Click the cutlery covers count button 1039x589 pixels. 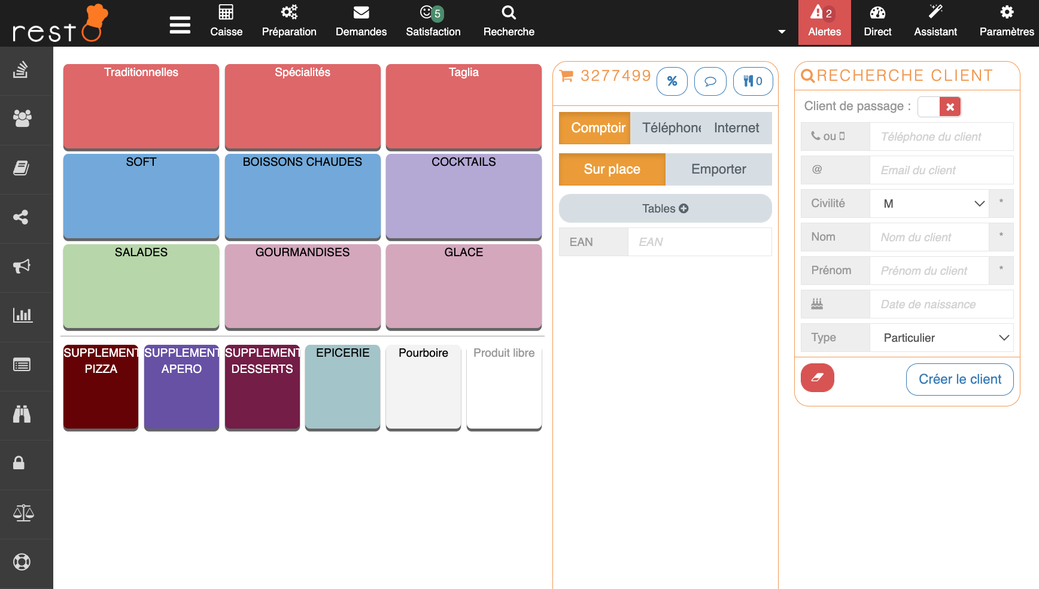[x=752, y=81]
